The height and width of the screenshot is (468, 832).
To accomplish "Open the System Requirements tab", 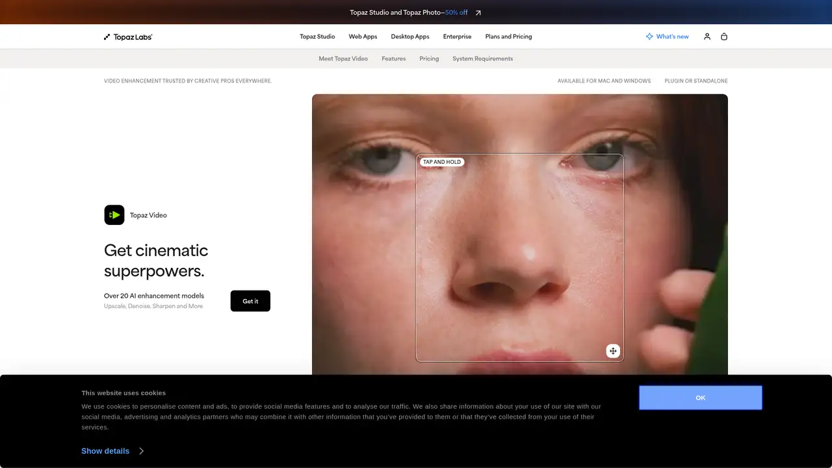I will (x=483, y=58).
